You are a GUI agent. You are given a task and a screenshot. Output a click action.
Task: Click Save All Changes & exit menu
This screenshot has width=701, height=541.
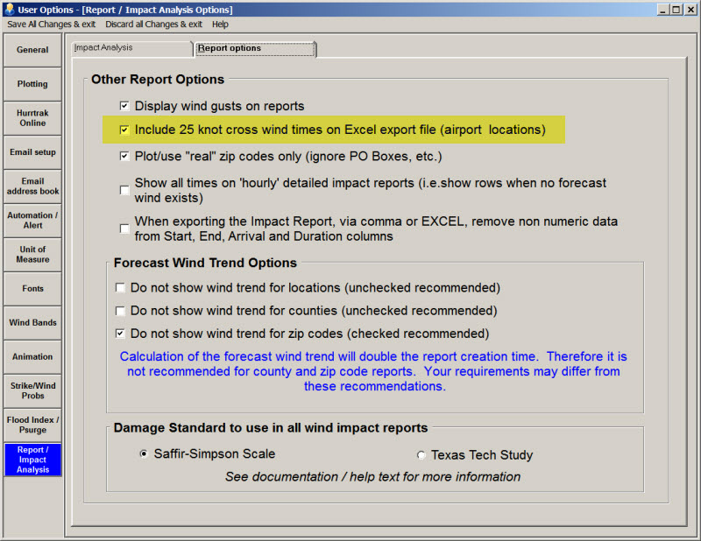tap(52, 25)
